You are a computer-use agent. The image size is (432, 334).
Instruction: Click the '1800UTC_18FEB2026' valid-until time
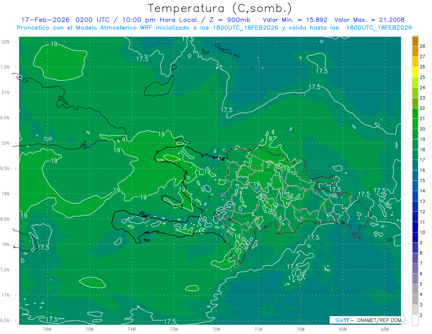tap(379, 28)
